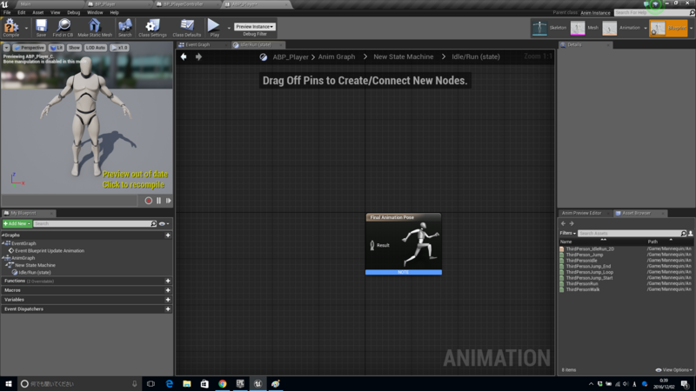Start Play in editor
The width and height of the screenshot is (696, 391).
[214, 28]
